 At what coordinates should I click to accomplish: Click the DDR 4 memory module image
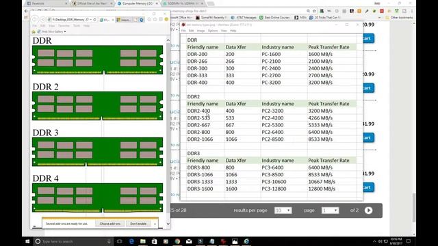pos(97,197)
